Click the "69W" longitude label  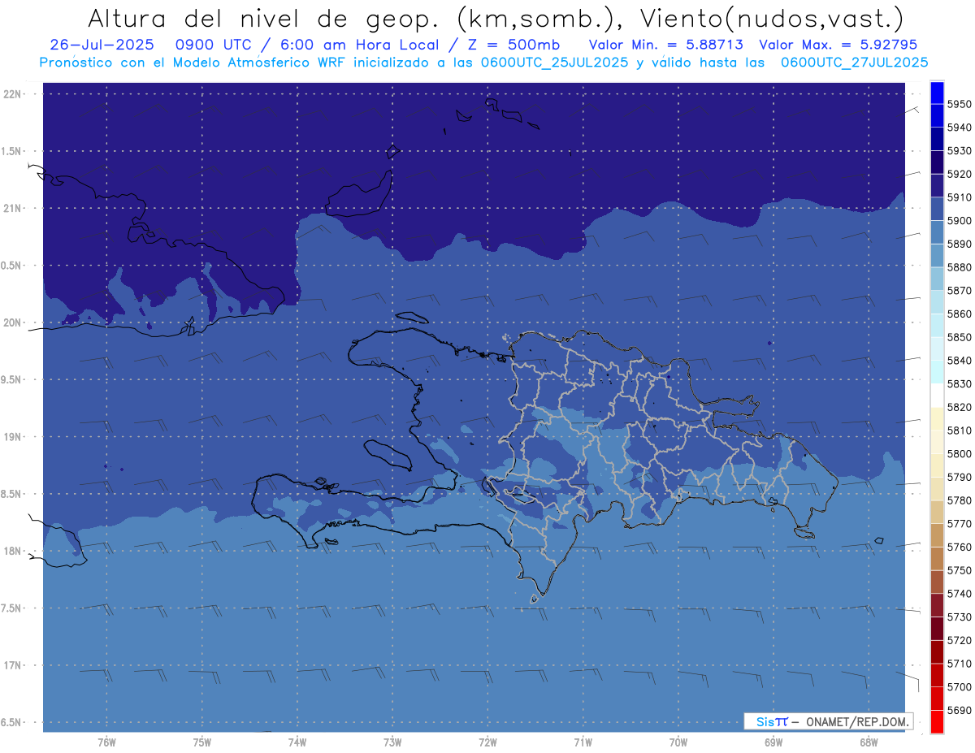click(x=773, y=742)
